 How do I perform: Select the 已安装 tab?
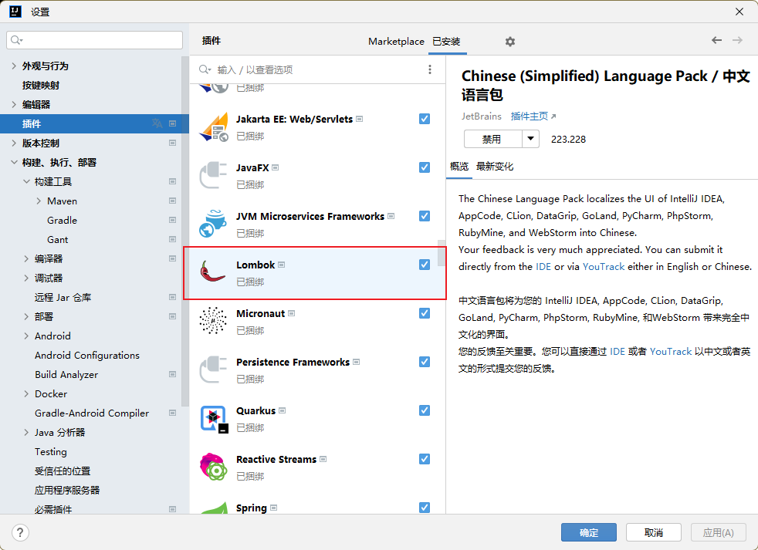click(x=446, y=42)
